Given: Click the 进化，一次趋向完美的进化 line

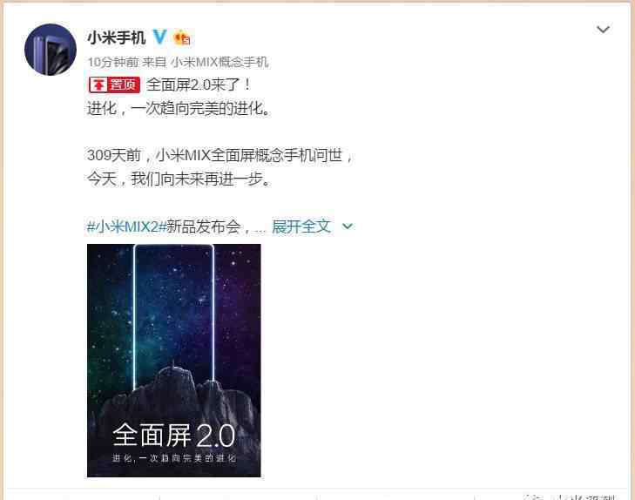Looking at the screenshot, I should (x=179, y=109).
